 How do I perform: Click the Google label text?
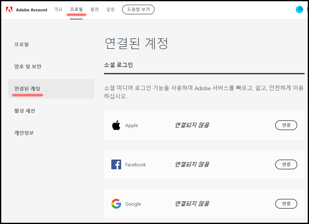pyautogui.click(x=133, y=204)
